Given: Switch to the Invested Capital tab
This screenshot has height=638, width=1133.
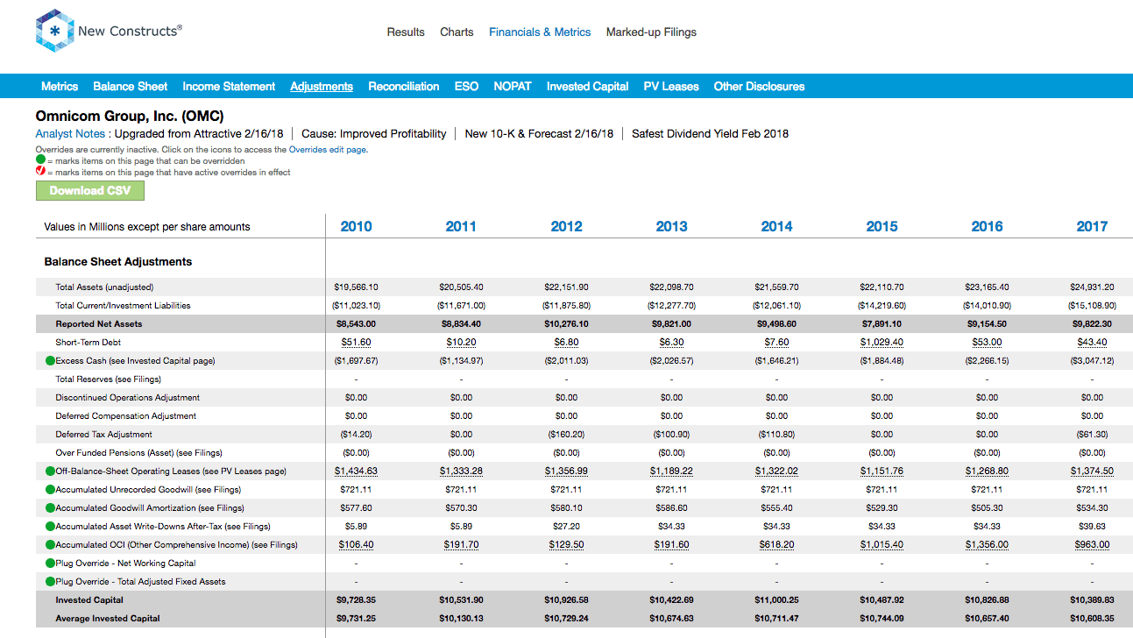Looking at the screenshot, I should tap(587, 86).
